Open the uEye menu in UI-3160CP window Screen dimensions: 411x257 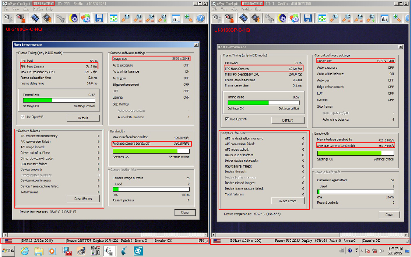pyautogui.click(x=234, y=9)
